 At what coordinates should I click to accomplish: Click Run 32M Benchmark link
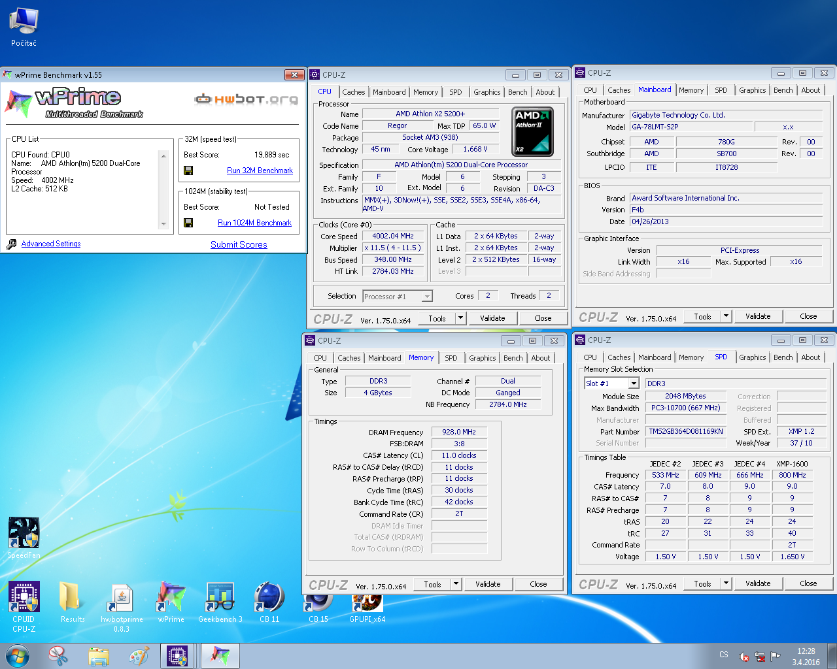coord(260,171)
